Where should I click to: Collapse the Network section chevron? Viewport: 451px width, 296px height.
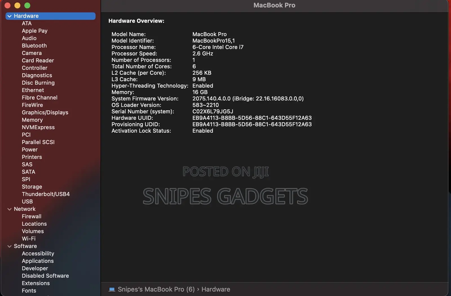click(x=10, y=209)
